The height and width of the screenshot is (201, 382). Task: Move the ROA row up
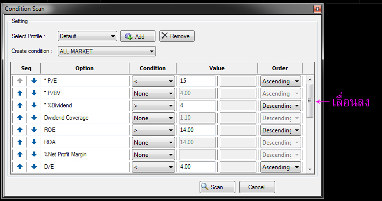pyautogui.click(x=20, y=143)
